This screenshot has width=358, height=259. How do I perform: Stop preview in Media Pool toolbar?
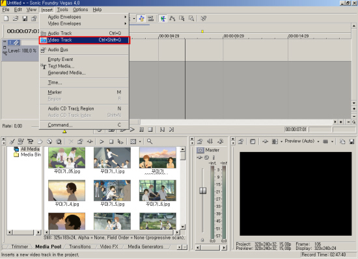coord(111,142)
